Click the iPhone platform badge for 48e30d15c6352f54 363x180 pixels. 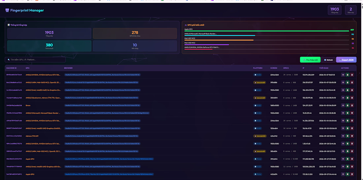coord(257,159)
